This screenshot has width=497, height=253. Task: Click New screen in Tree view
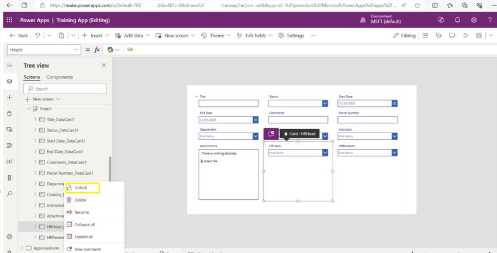coord(43,99)
